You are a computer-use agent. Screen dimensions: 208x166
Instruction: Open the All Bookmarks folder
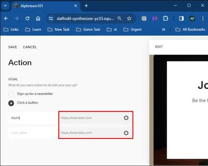click(x=190, y=30)
